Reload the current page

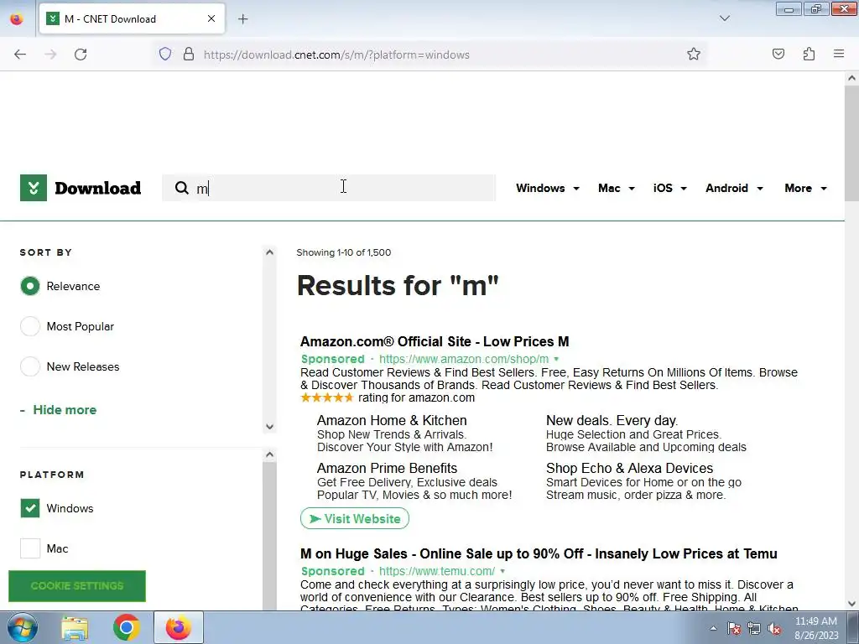pos(81,55)
